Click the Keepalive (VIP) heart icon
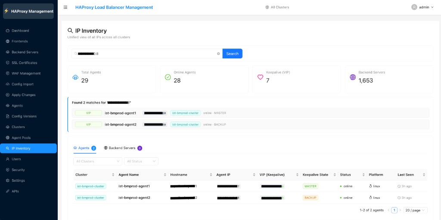This screenshot has width=441, height=220. [261, 77]
